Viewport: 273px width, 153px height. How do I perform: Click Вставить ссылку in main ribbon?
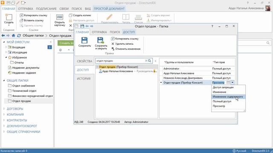point(32,20)
